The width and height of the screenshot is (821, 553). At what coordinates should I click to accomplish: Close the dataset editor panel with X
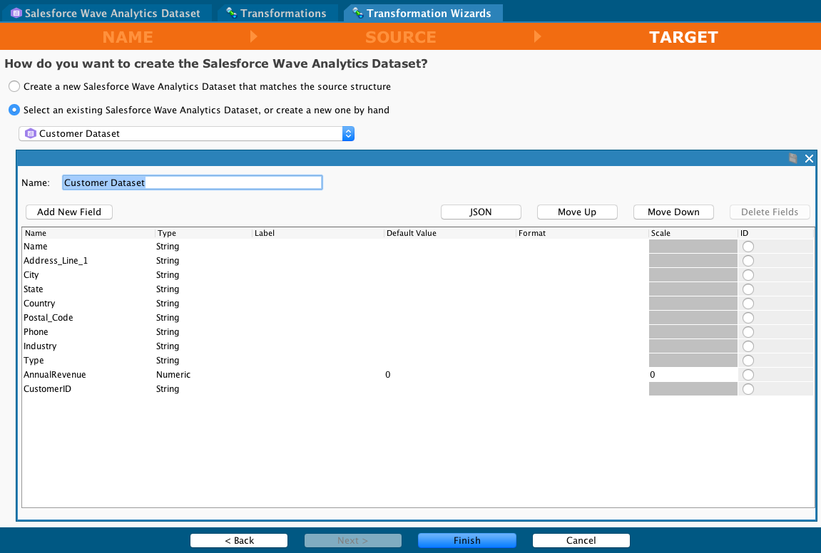809,158
